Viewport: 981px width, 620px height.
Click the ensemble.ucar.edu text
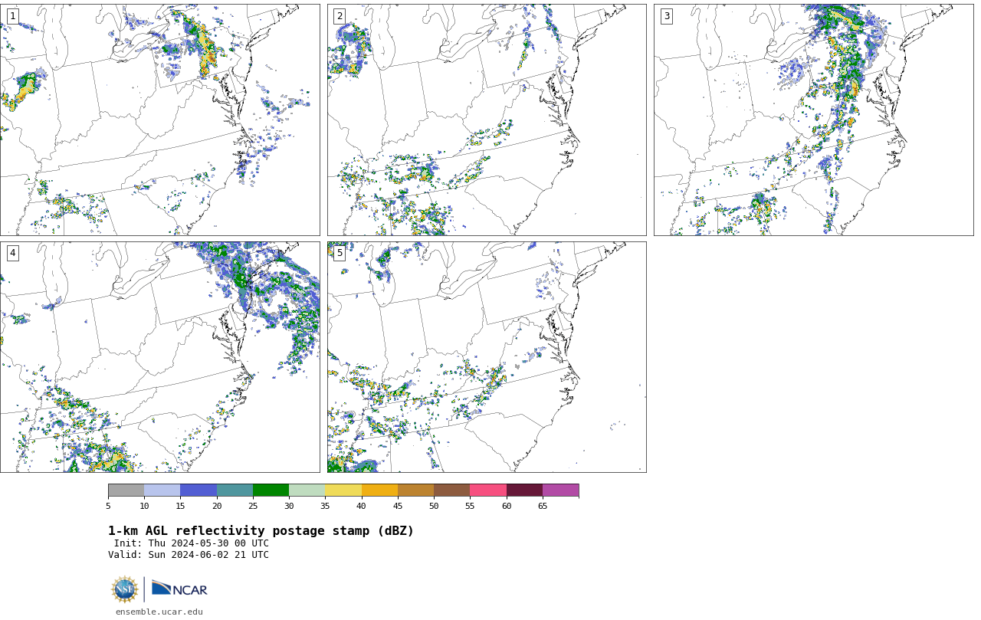pos(159,612)
